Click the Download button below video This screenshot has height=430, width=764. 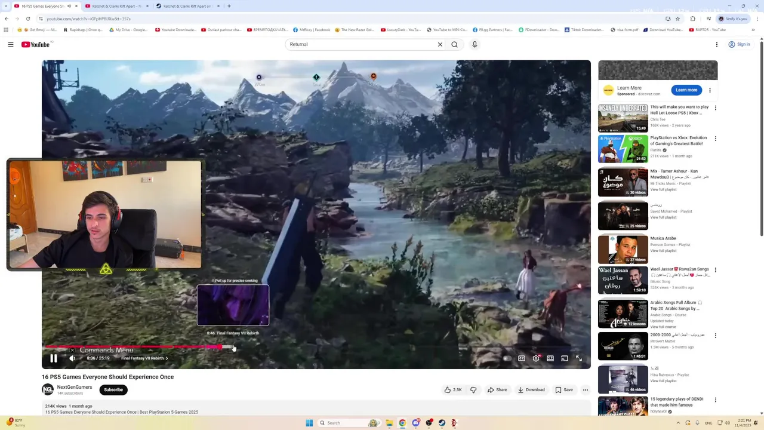coord(531,390)
